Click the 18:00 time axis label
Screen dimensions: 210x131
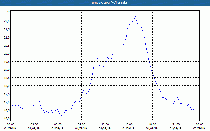click(x=153, y=125)
